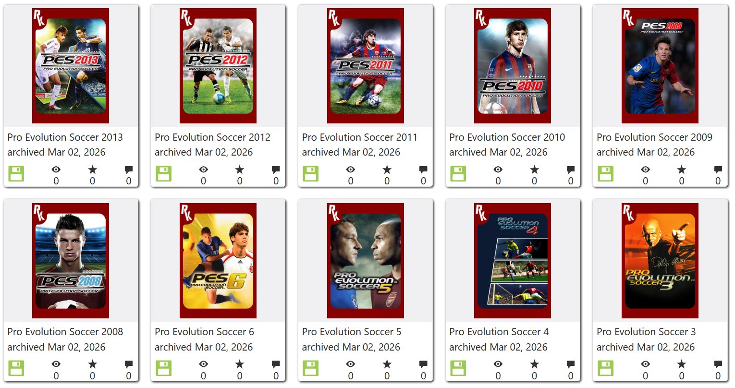Open the Pro Evolution Soccer 6 title link
This screenshot has width=735, height=388.
(204, 332)
